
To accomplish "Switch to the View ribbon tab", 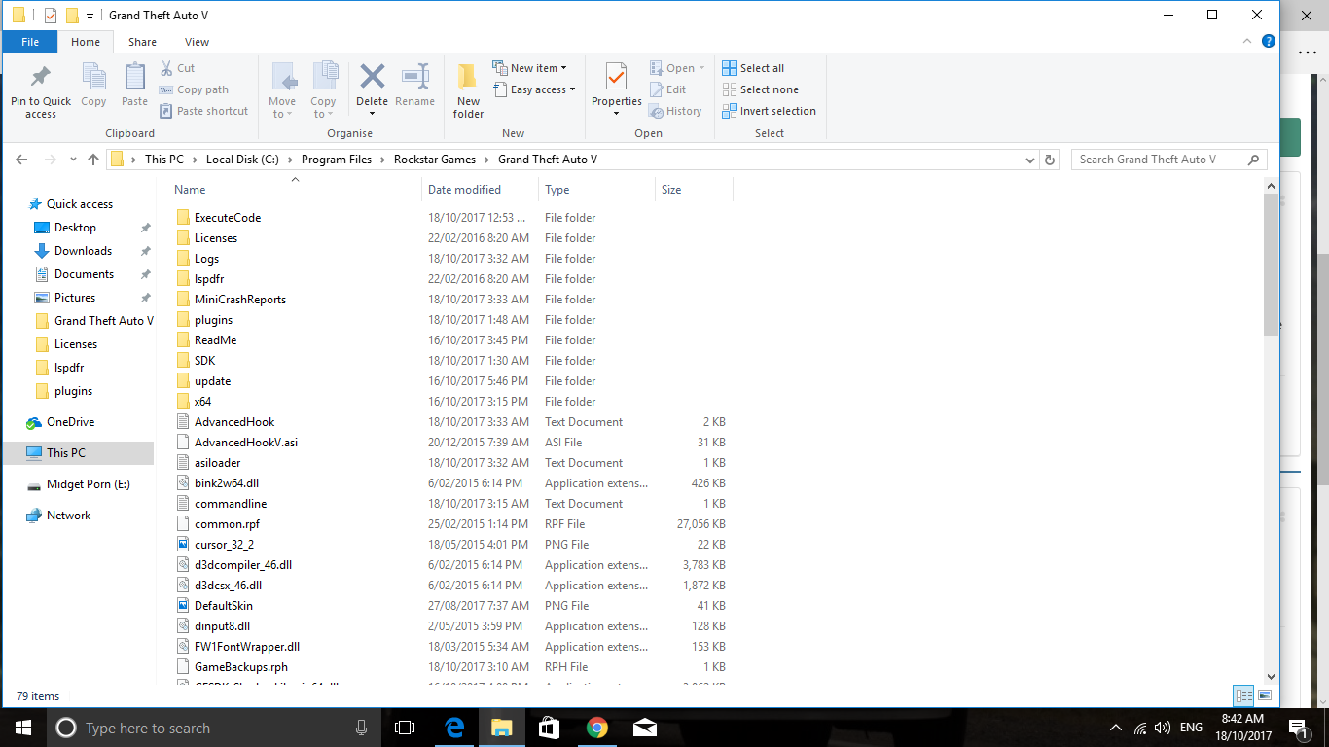I will click(197, 42).
